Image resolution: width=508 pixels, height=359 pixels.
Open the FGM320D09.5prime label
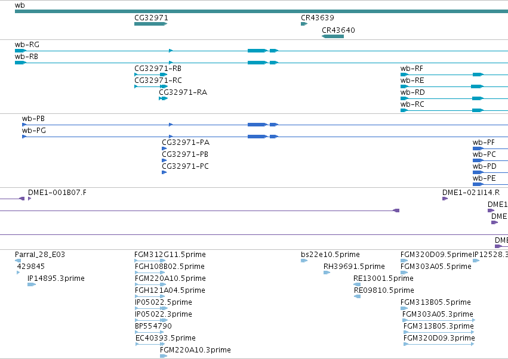pos(436,255)
